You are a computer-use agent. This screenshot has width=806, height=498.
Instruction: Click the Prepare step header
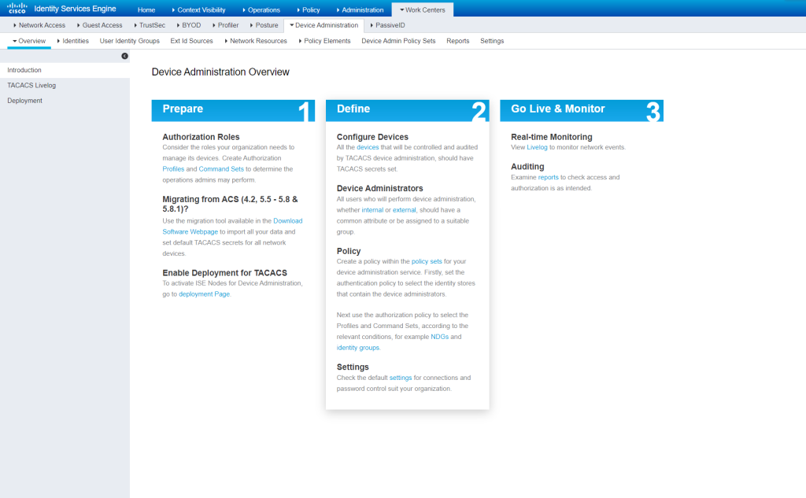[233, 110]
